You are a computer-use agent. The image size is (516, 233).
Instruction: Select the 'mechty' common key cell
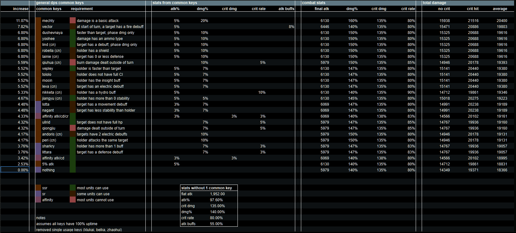click(x=48, y=21)
